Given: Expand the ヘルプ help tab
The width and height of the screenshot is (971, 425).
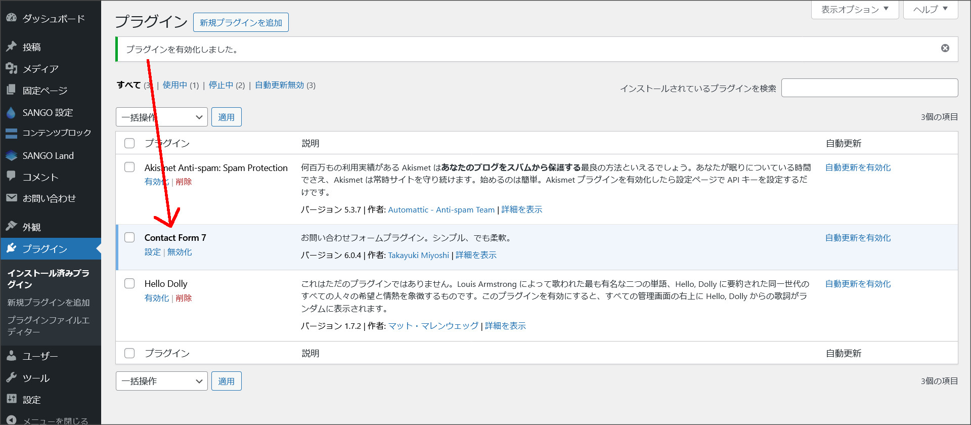Looking at the screenshot, I should coord(930,10).
